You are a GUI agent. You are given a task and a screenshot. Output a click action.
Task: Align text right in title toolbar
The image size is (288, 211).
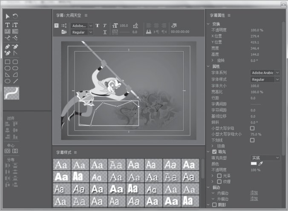click(164, 26)
